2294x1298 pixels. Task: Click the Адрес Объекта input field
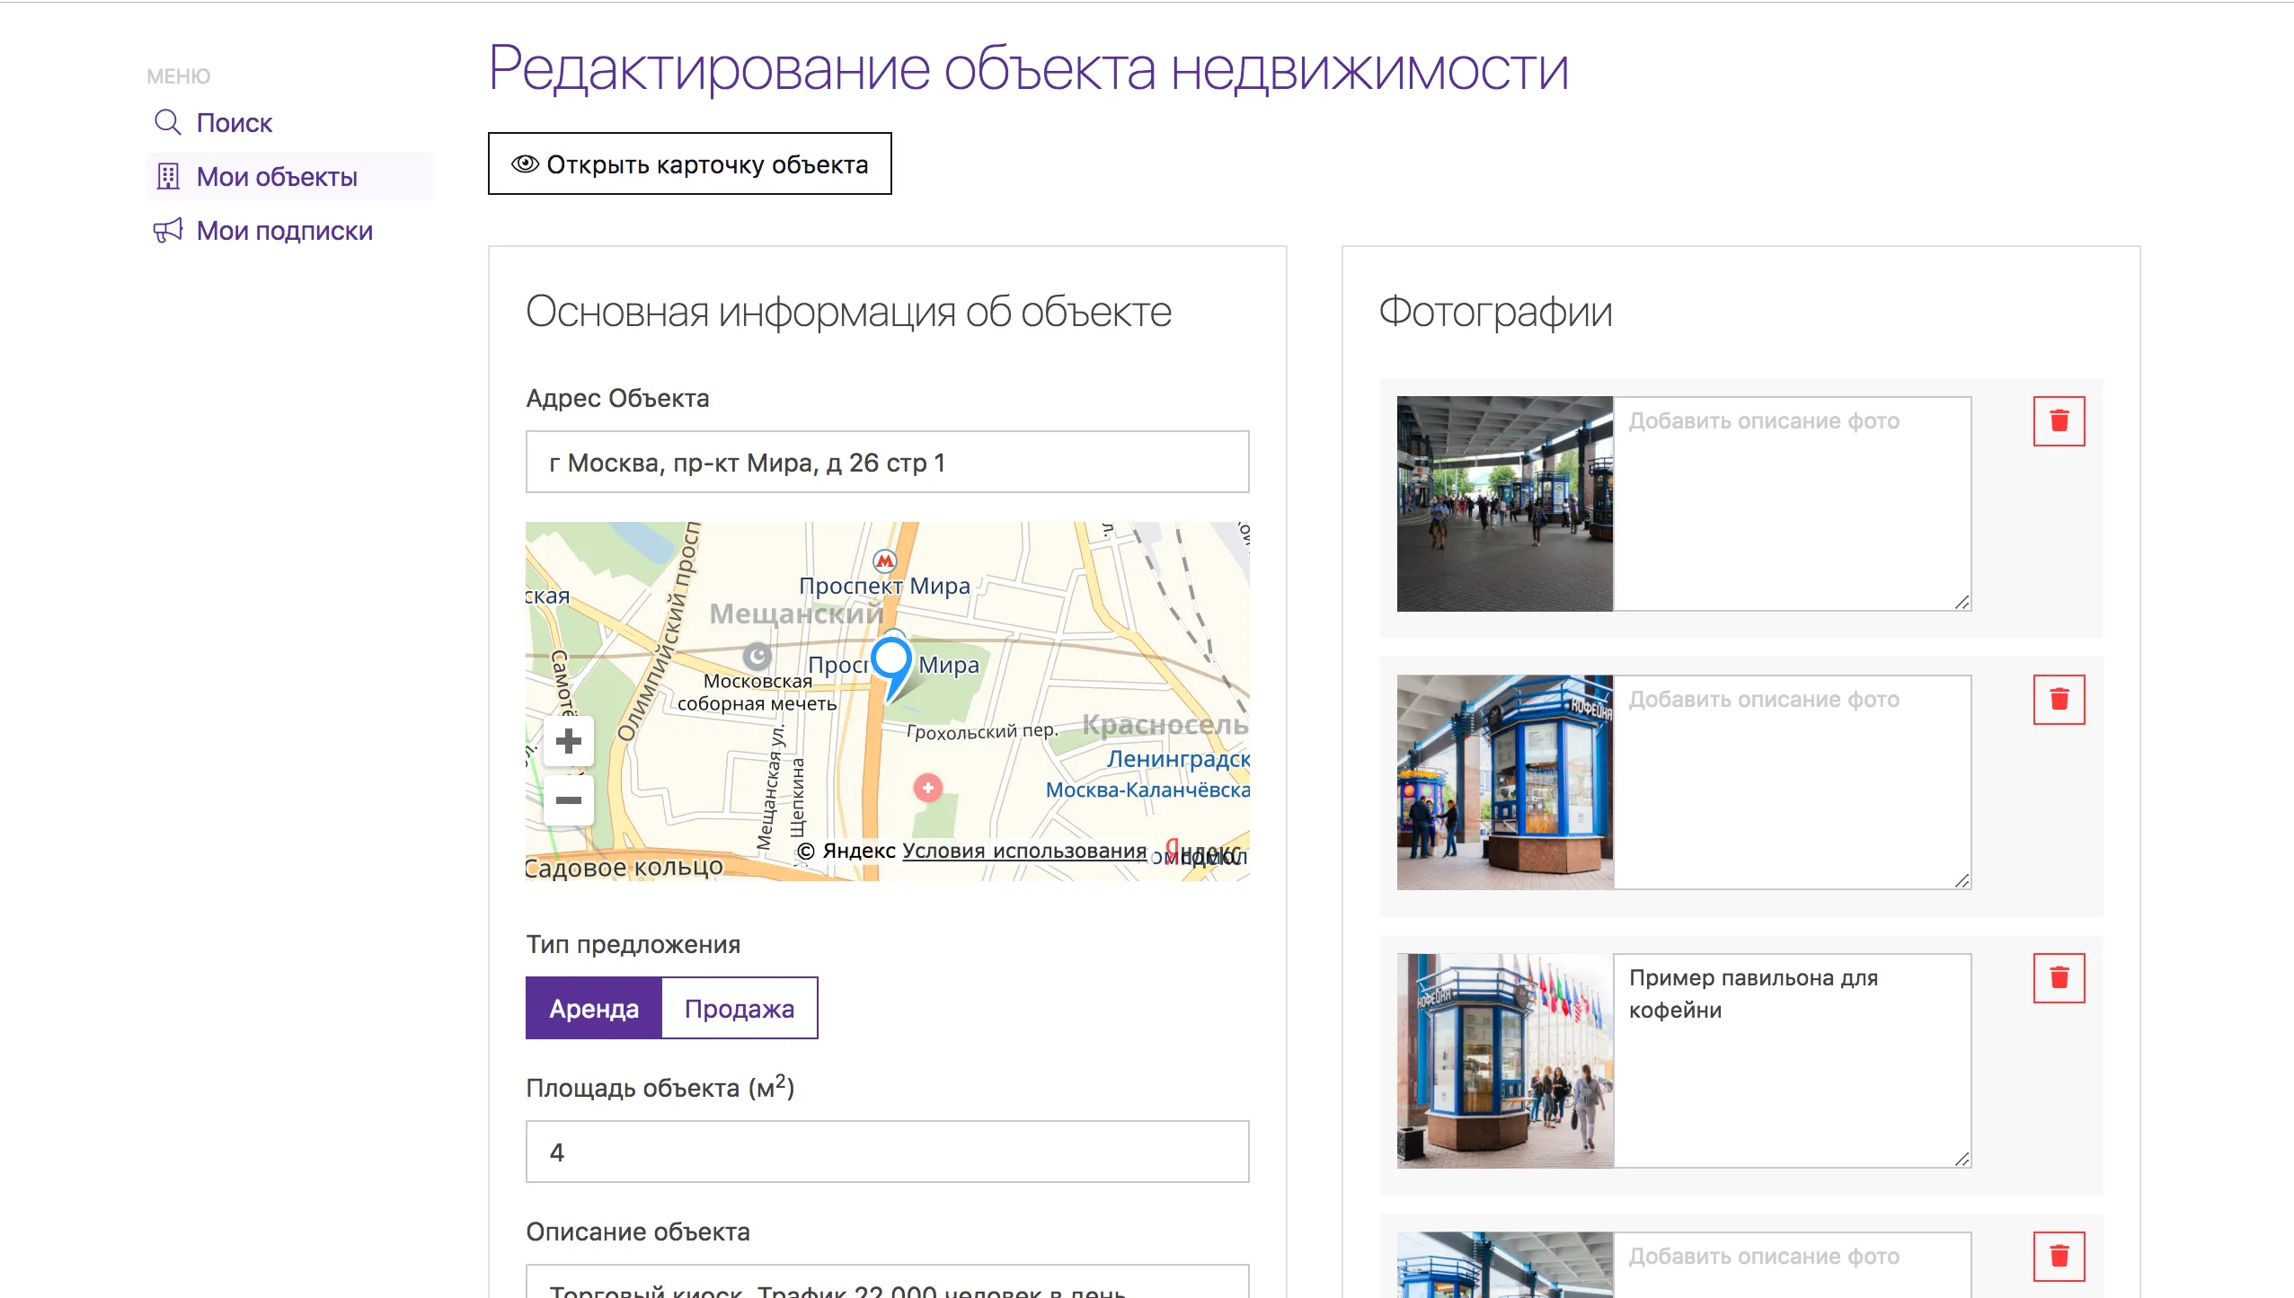click(887, 462)
